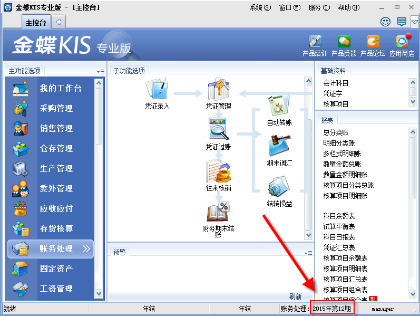Open 凭证管理 voucher management icon
Image resolution: width=420 pixels, height=316 pixels.
tap(218, 90)
